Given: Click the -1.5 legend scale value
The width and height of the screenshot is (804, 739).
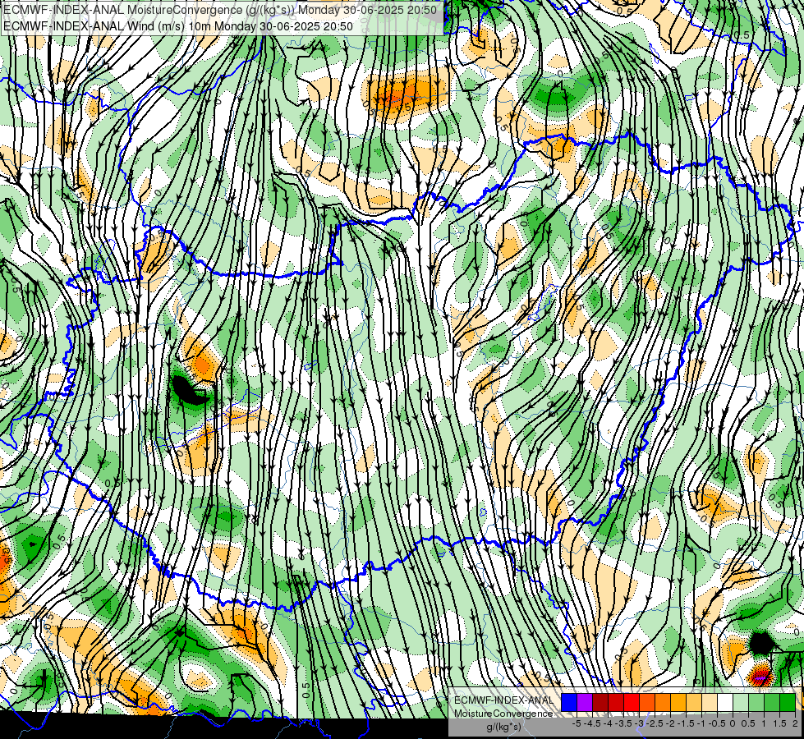Looking at the screenshot, I should point(687,723).
